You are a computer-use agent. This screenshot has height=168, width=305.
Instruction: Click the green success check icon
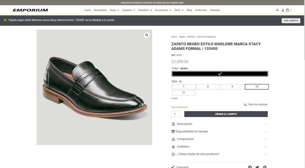point(5,20)
